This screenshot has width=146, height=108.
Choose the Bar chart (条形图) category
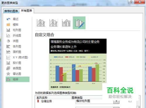coord(17,46)
